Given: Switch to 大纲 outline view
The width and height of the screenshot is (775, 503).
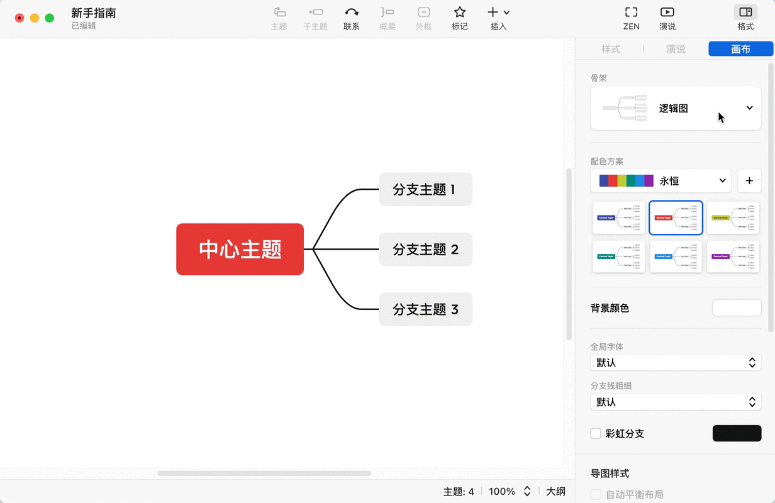Looking at the screenshot, I should [555, 492].
